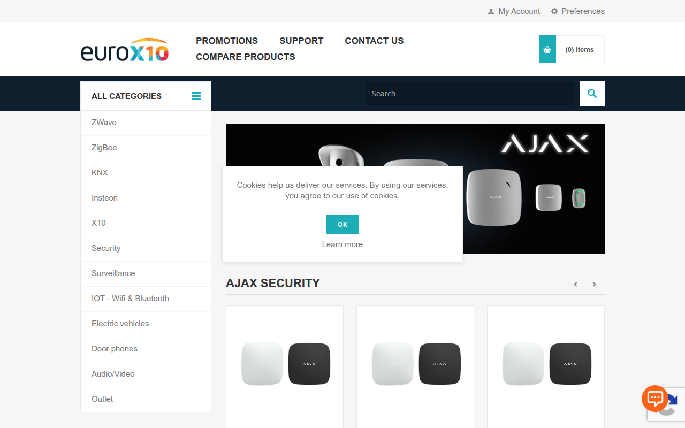Focus the Search input field

click(x=470, y=94)
